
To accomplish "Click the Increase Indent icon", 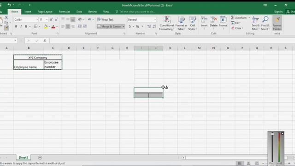I will click(85, 26).
